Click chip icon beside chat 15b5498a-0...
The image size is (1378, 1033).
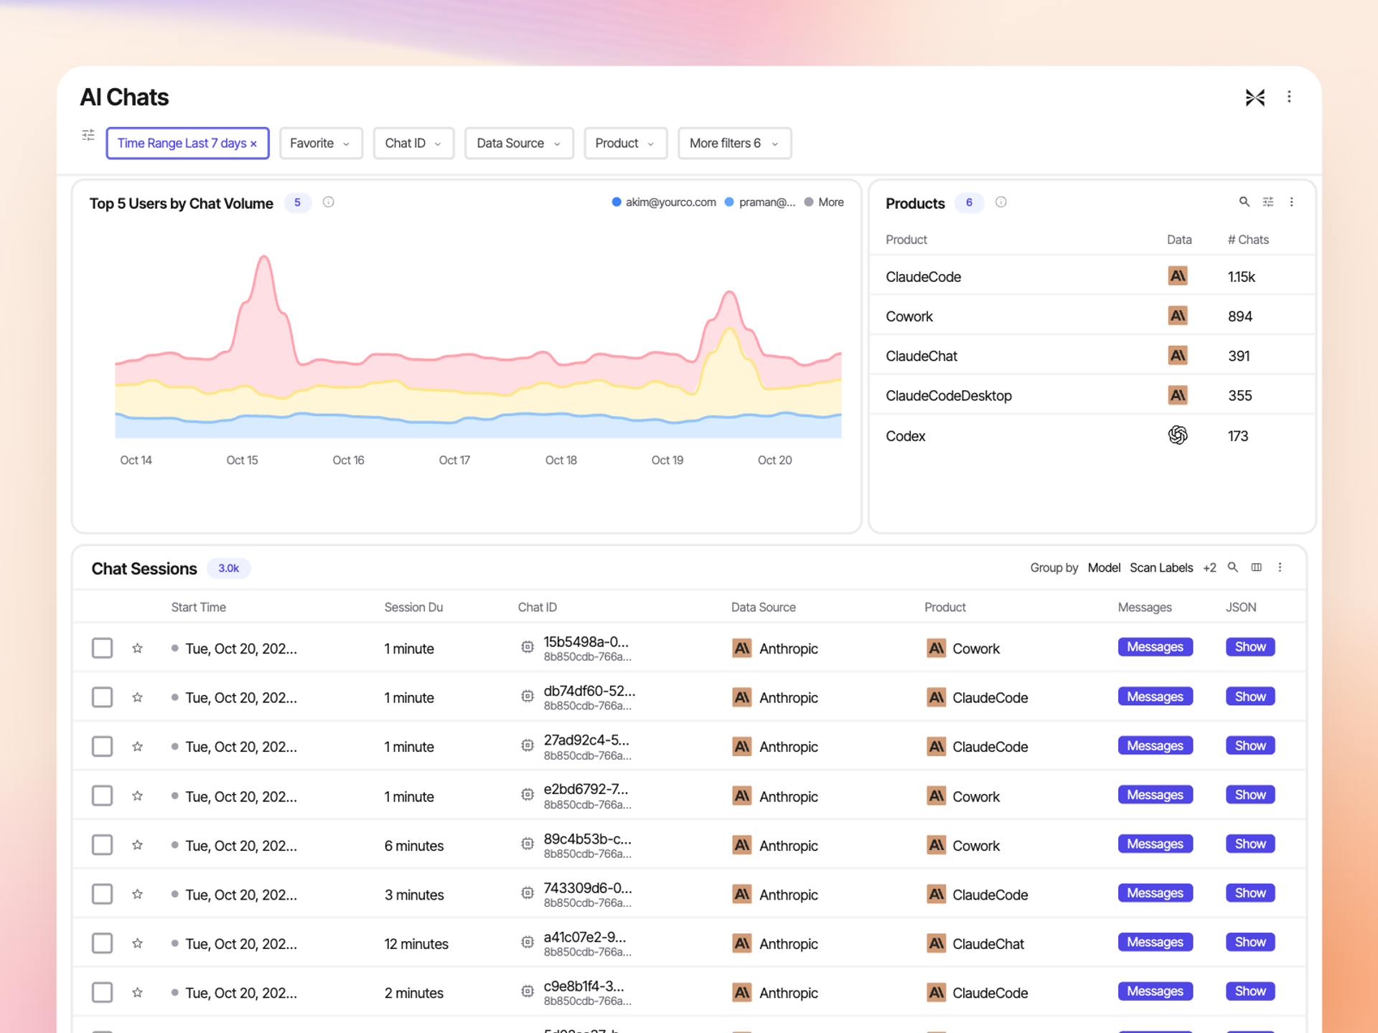coord(528,648)
